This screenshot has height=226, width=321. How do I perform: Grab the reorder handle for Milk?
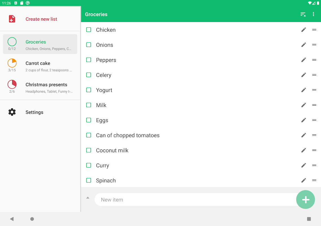click(314, 105)
